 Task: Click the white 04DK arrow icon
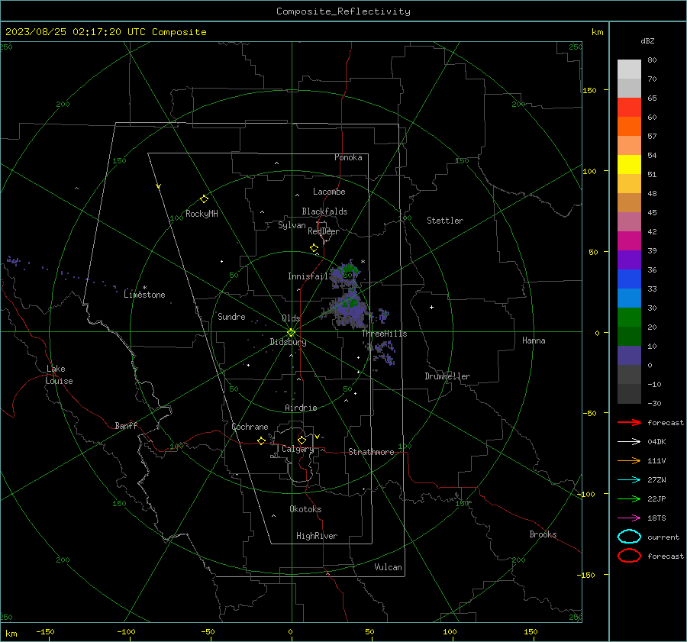click(629, 441)
